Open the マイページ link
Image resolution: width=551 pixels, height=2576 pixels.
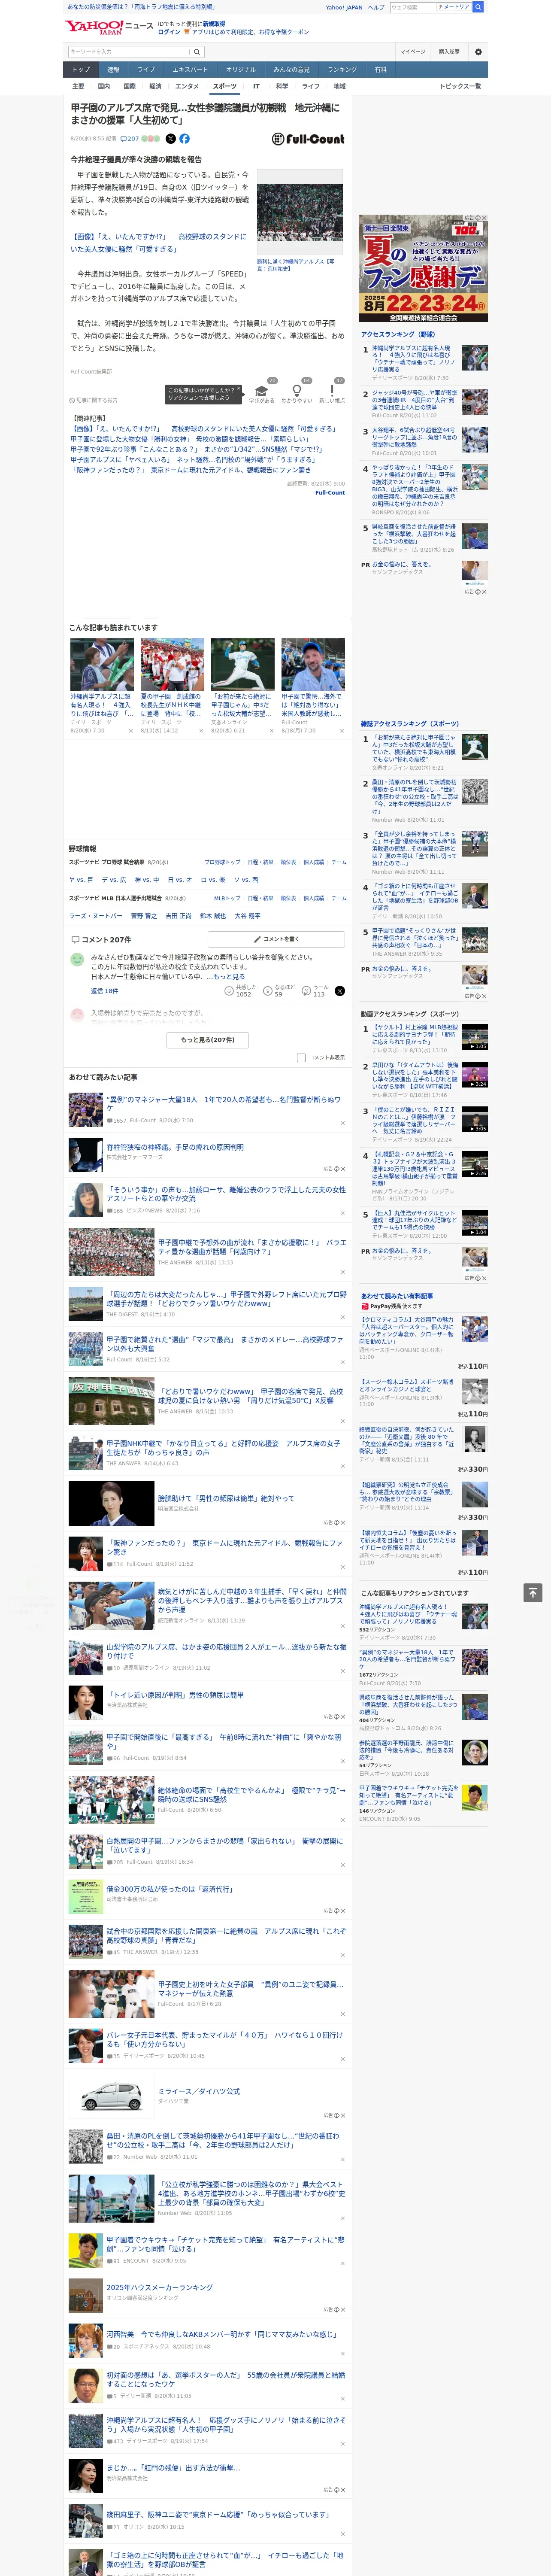pos(412,52)
